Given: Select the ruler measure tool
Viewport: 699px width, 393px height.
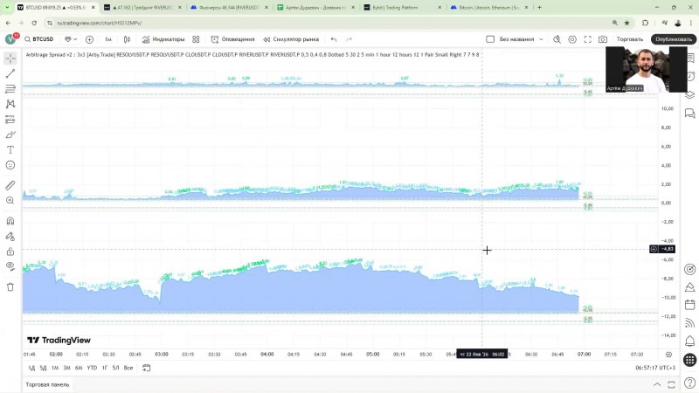Looking at the screenshot, I should click(10, 185).
